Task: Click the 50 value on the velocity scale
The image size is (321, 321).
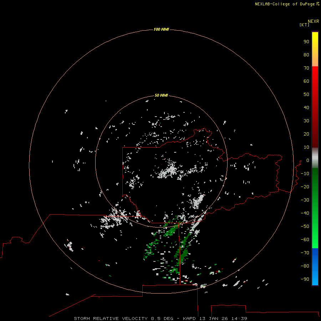Action: (x=306, y=95)
